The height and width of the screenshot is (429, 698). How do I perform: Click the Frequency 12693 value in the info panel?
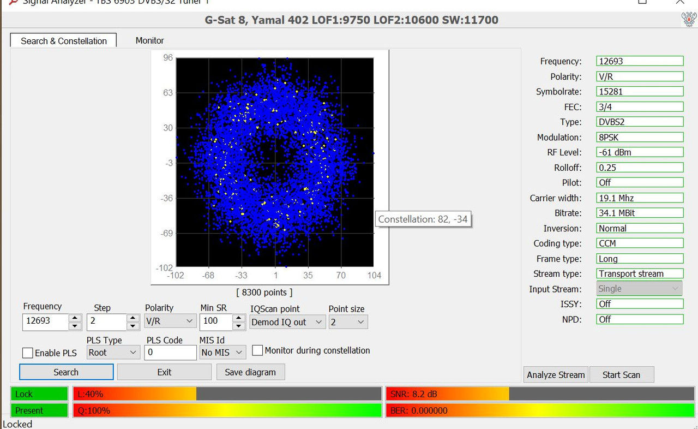[x=639, y=61]
